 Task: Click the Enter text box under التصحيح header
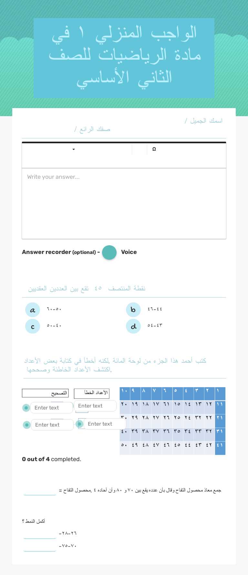click(x=52, y=408)
